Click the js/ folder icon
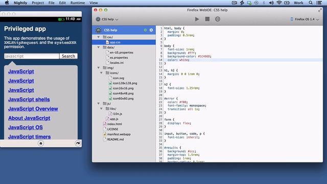Screen dimensions: 327x184 105,103
